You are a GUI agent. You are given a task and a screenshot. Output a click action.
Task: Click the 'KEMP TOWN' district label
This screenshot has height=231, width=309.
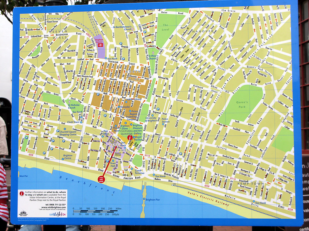pyautogui.click(x=251, y=183)
